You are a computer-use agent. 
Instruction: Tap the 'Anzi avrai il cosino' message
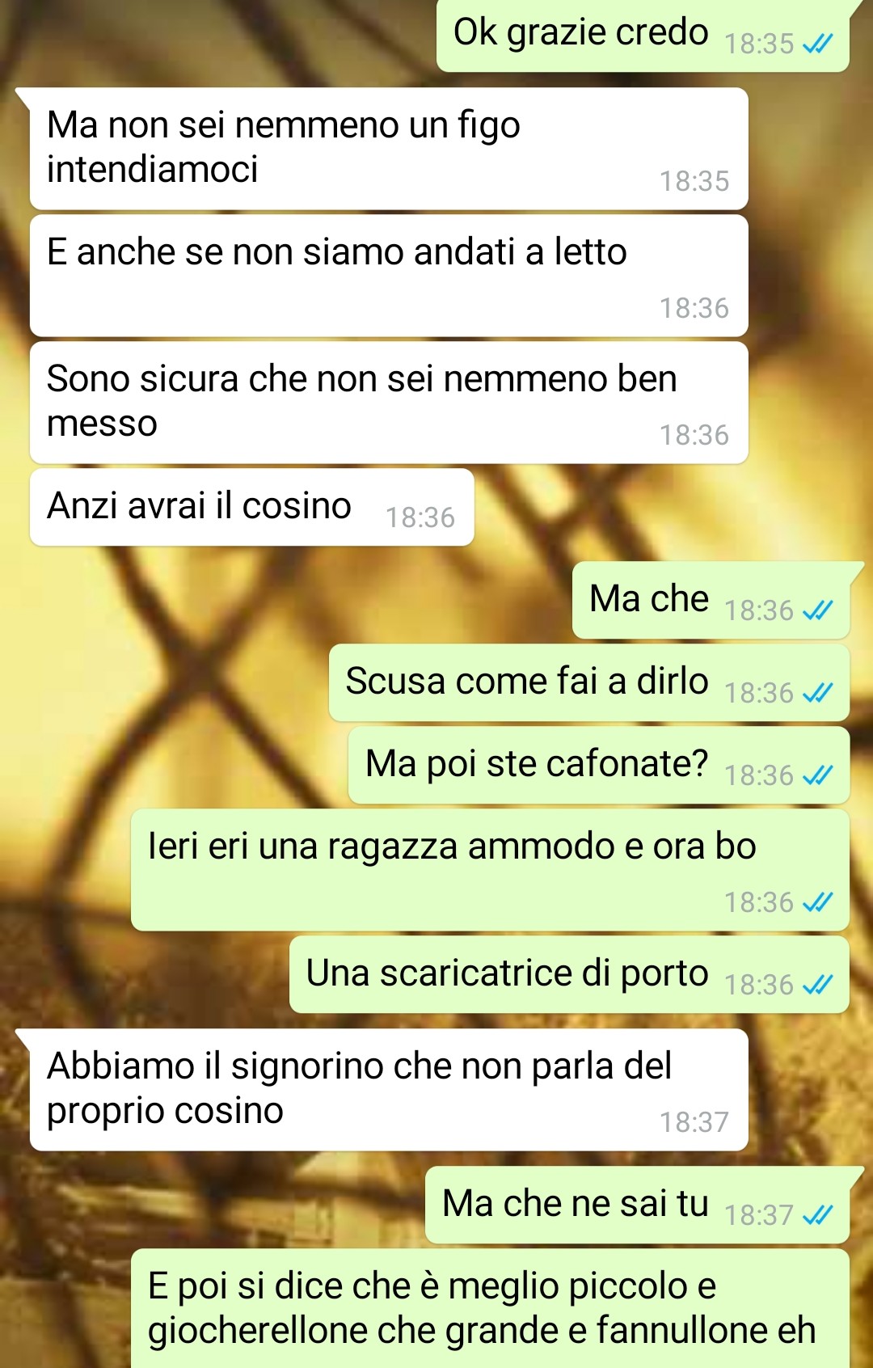pyautogui.click(x=251, y=507)
